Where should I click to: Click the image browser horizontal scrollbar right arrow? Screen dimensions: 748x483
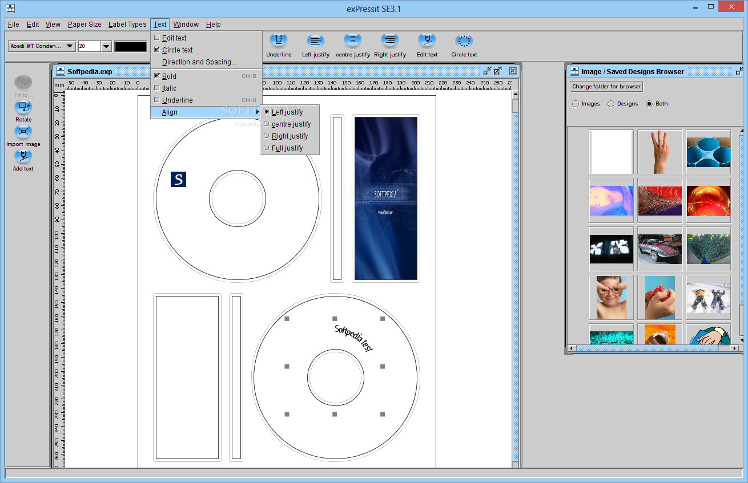point(734,348)
